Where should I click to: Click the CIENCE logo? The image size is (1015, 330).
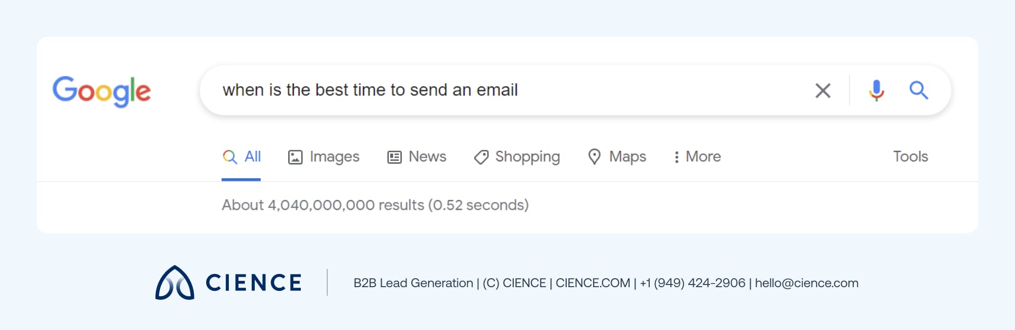[x=228, y=283]
